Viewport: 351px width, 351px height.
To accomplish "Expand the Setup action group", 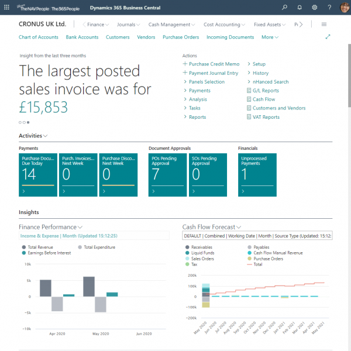I will tap(257, 64).
